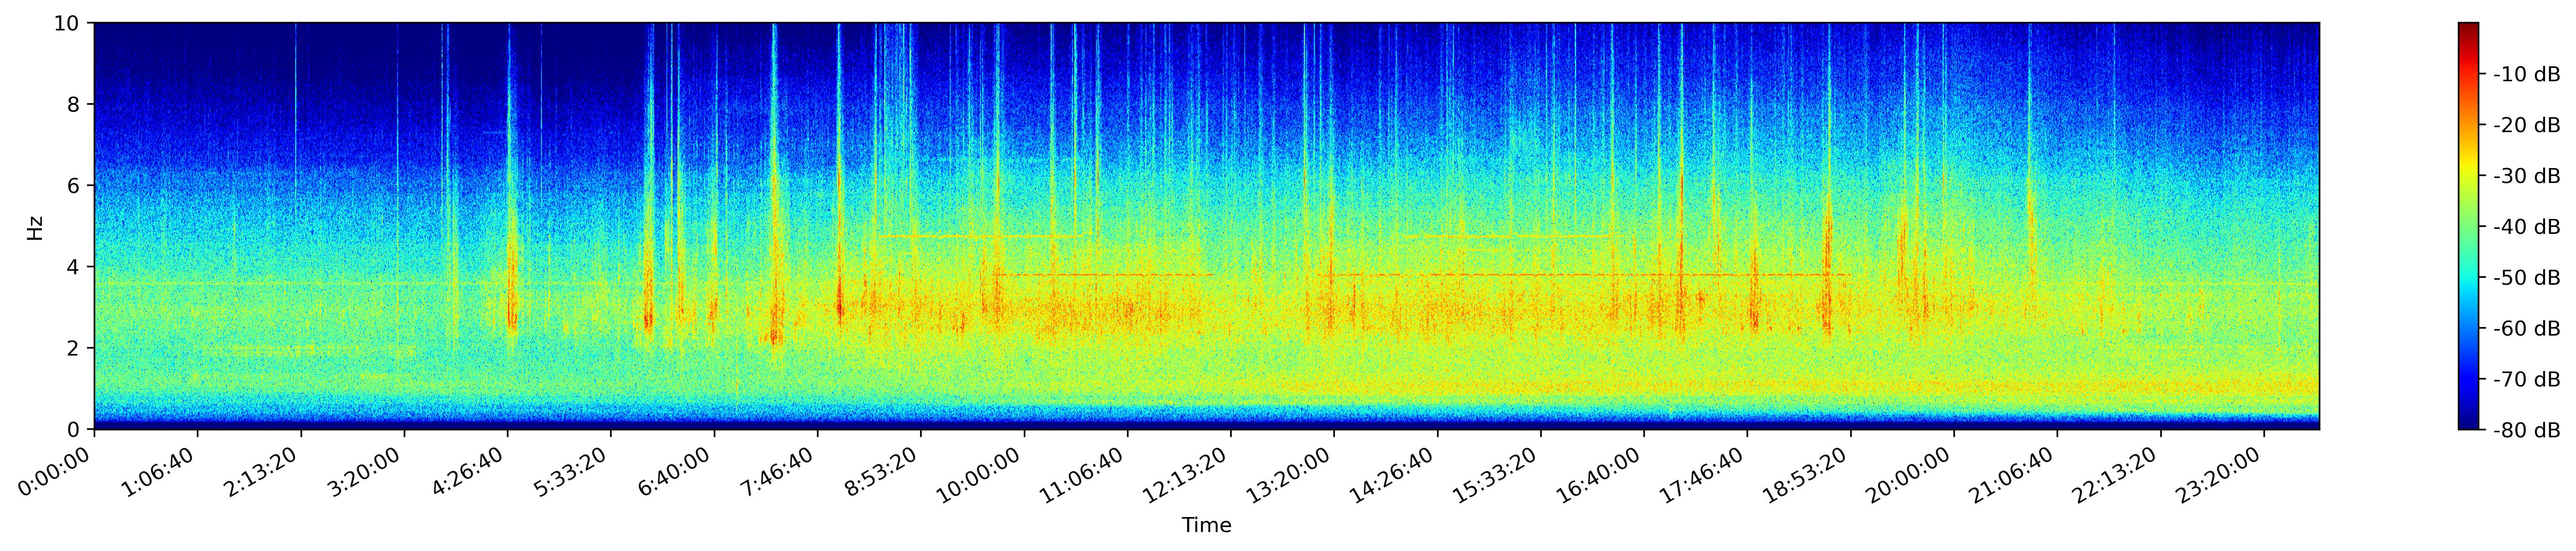The width and height of the screenshot is (2576, 551).
Task: Click the -20 dB colorbar label
Action: click(x=2526, y=125)
